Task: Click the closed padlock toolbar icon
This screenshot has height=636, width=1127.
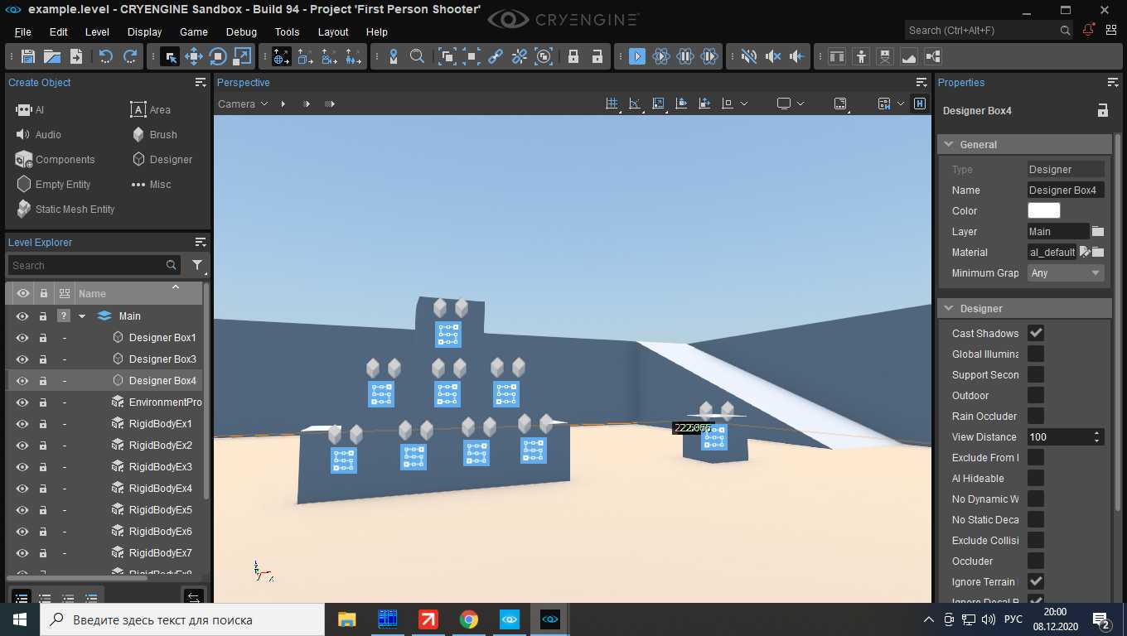Action: coord(573,56)
